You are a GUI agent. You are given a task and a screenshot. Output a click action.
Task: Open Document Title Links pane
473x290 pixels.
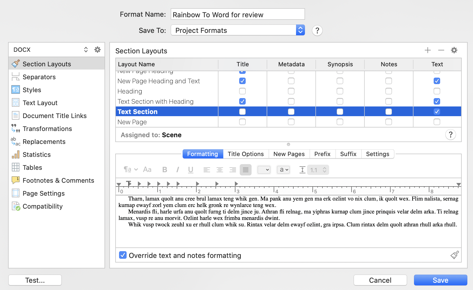pos(57,116)
